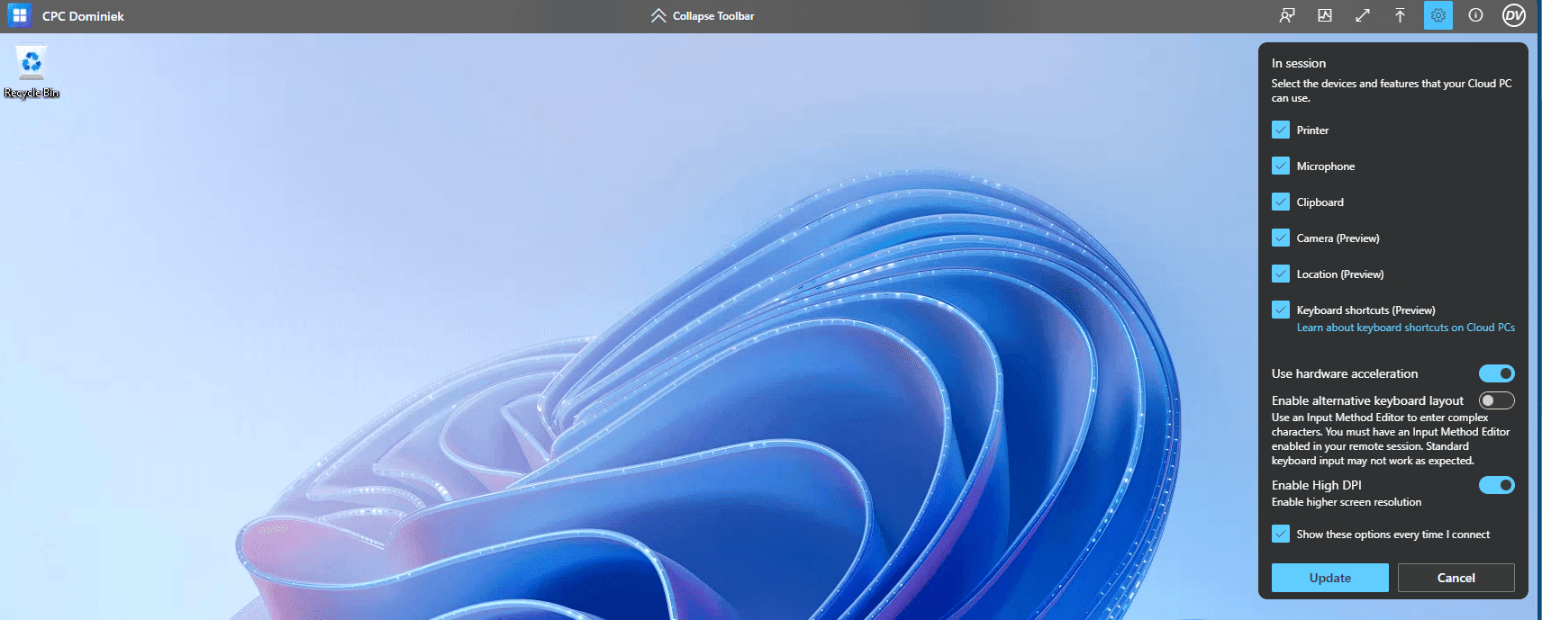Viewport: 1542px width, 620px height.
Task: Click the Windows 365 logo icon
Action: pyautogui.click(x=19, y=15)
